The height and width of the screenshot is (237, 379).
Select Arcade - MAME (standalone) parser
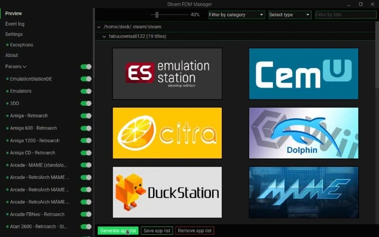(x=38, y=165)
